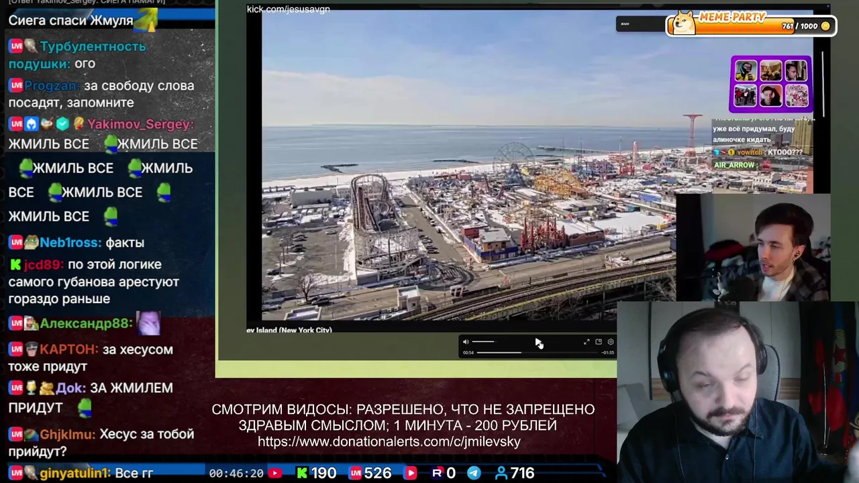The width and height of the screenshot is (859, 483).
Task: Open fullscreen mode in video player
Action: coord(587,342)
